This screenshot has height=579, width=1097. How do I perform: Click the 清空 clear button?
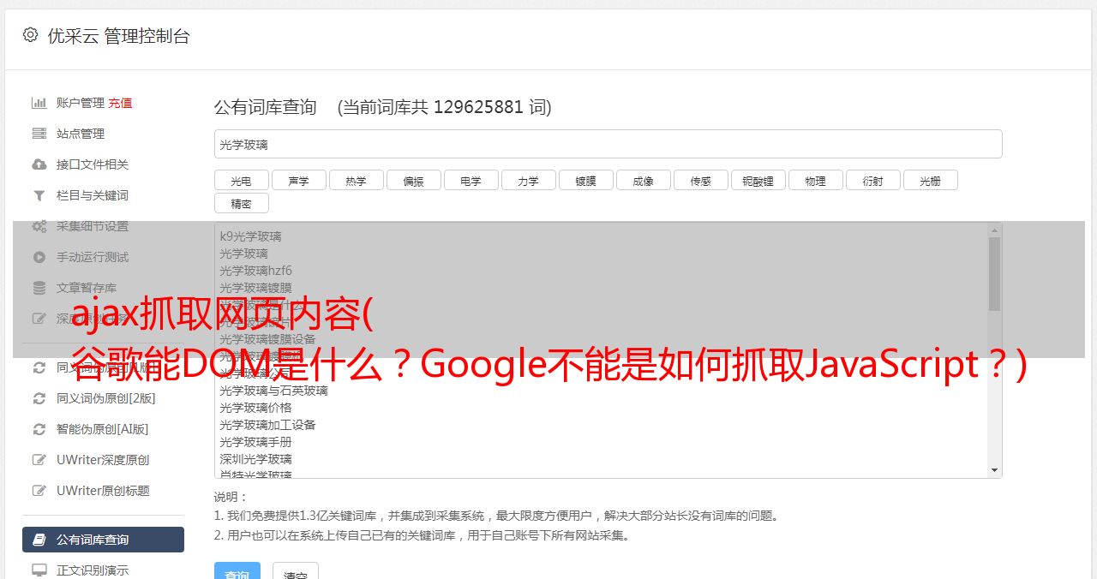[x=296, y=570]
